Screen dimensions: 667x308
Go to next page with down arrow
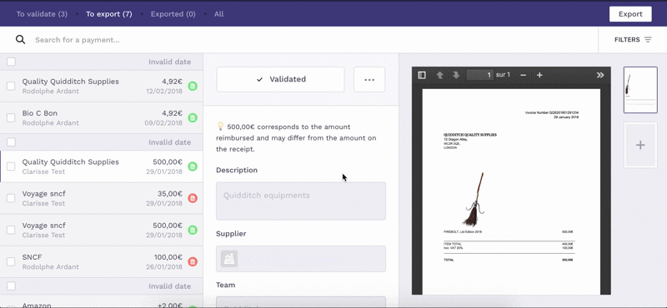pyautogui.click(x=456, y=75)
